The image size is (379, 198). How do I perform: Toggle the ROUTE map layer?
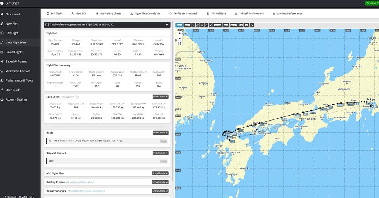(x=179, y=25)
